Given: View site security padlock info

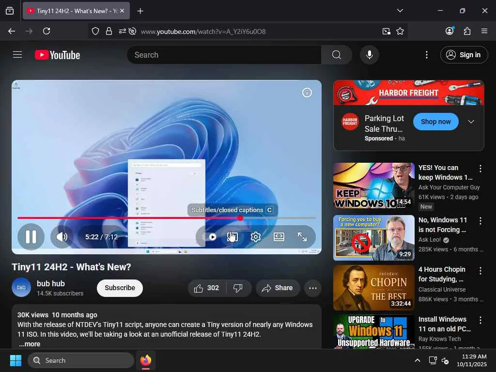Looking at the screenshot, I should pyautogui.click(x=109, y=31).
